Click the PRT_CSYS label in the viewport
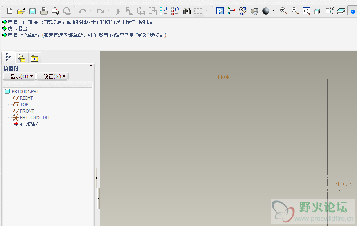 344,184
